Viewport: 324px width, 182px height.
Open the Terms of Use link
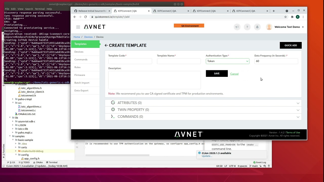(x=293, y=132)
